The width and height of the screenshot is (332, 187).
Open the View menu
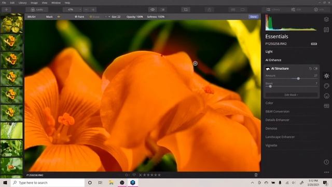tap(45, 3)
